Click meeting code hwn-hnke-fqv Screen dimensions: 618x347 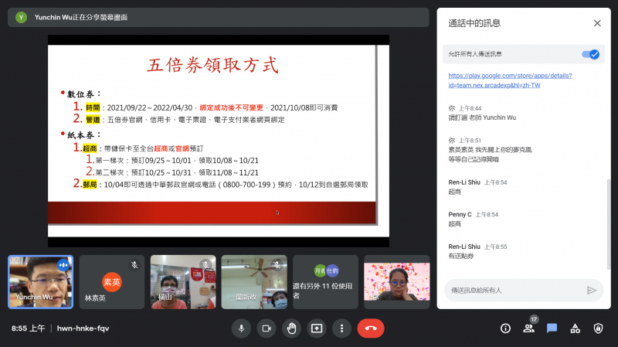pyautogui.click(x=83, y=328)
